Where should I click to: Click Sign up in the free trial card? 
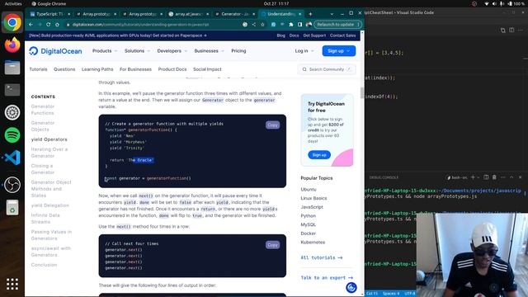(319, 155)
